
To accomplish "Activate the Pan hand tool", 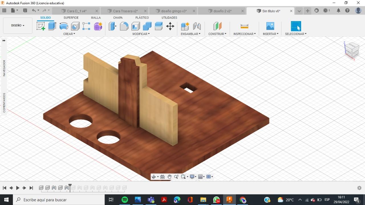I will coord(169,177).
